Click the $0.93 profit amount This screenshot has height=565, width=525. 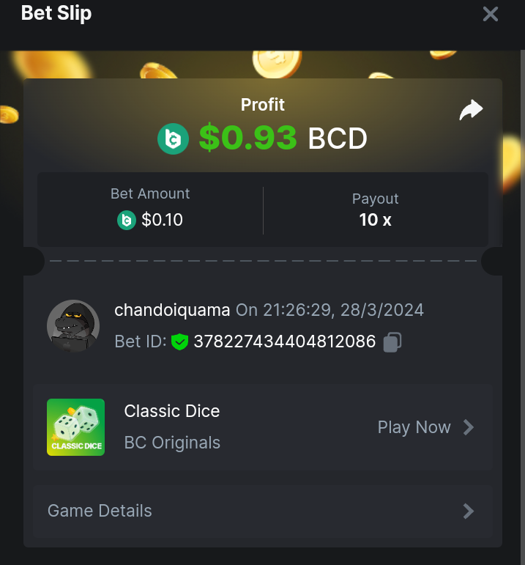click(x=248, y=138)
